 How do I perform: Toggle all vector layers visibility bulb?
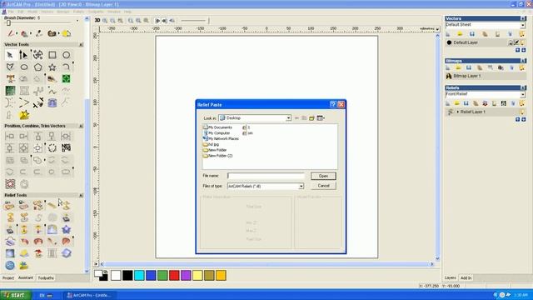pyautogui.click(x=522, y=34)
